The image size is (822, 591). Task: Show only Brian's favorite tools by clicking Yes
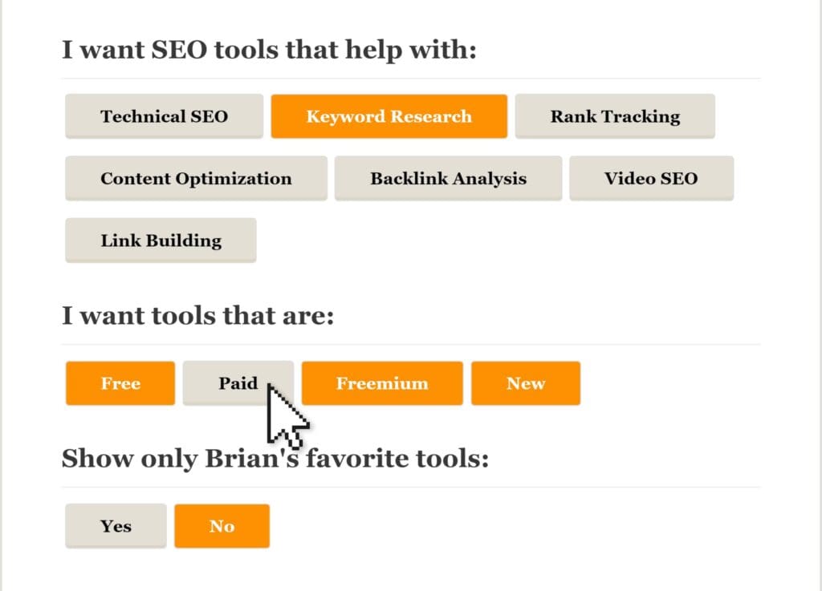[x=115, y=526]
